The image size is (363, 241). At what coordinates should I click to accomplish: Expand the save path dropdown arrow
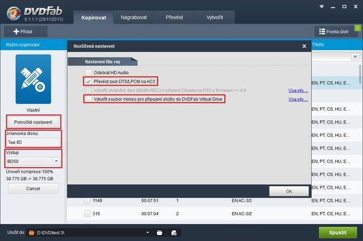pyautogui.click(x=147, y=233)
